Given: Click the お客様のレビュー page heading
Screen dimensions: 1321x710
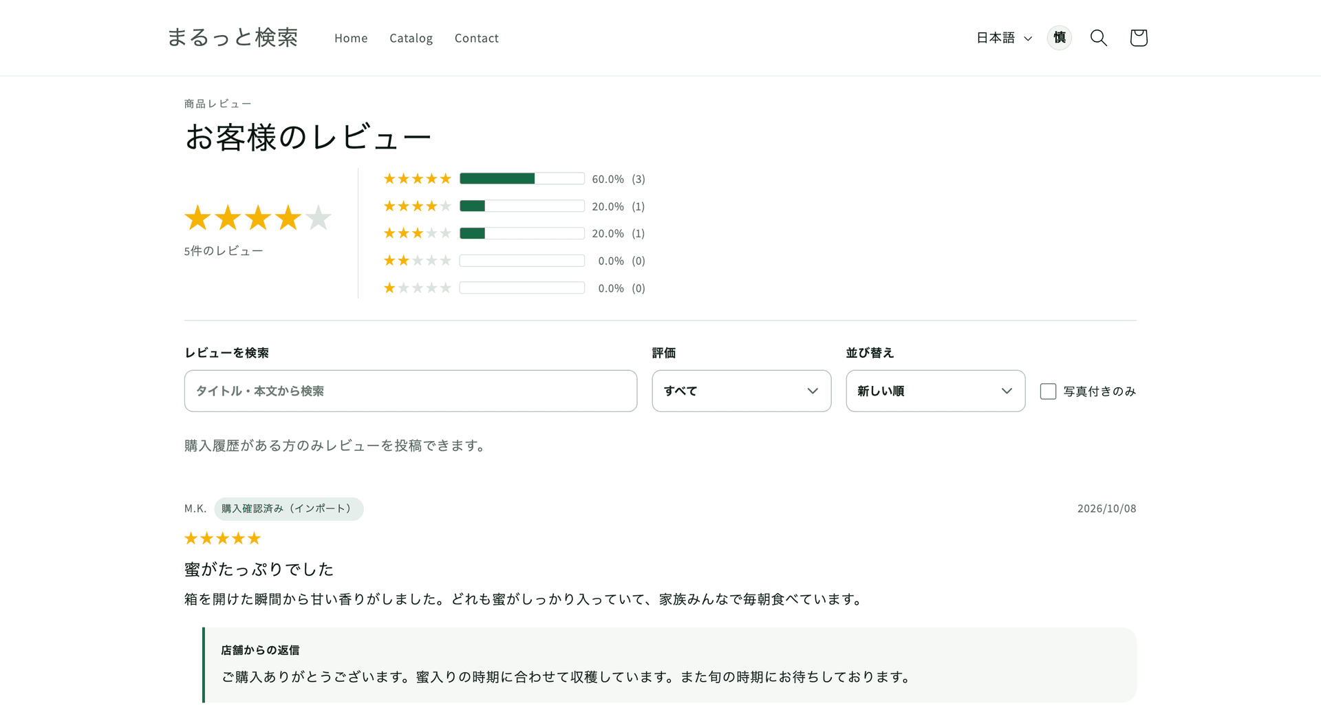Looking at the screenshot, I should 308,137.
